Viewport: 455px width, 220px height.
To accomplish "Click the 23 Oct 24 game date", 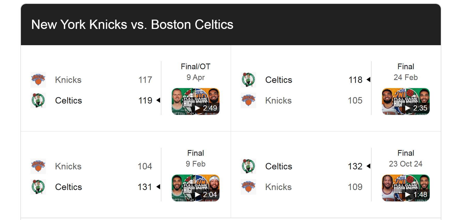I will click(x=405, y=164).
